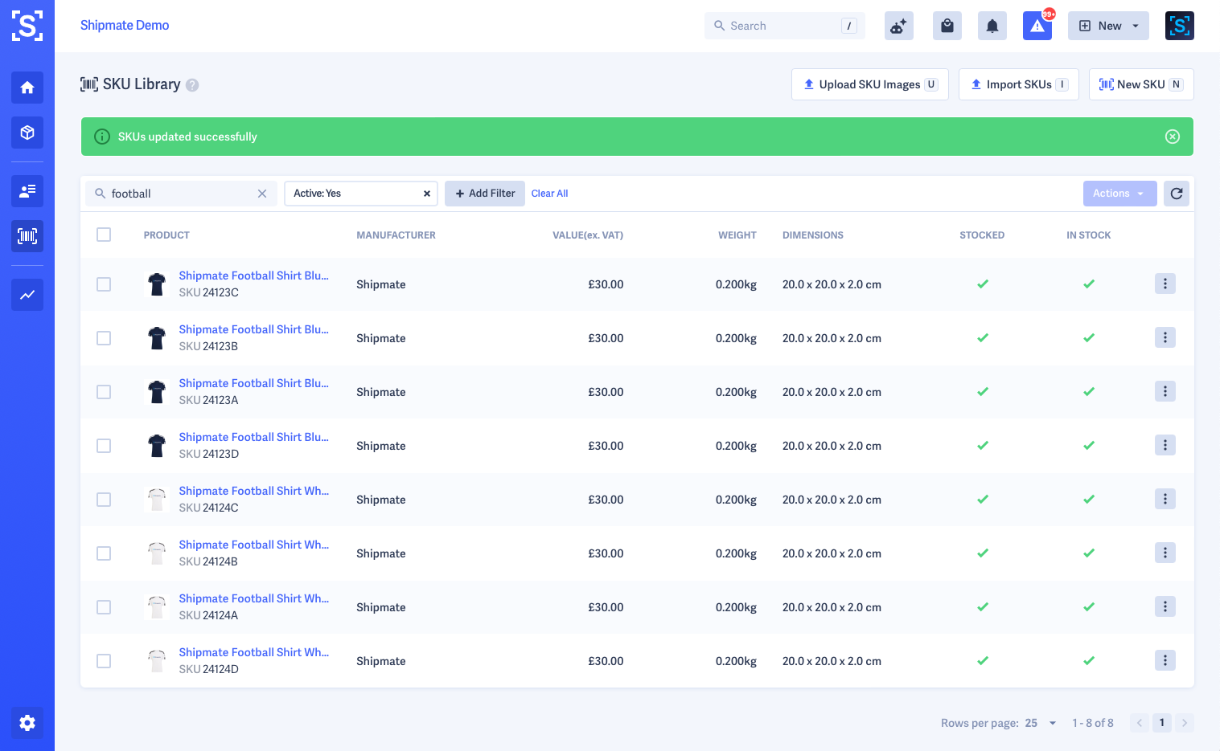Click New SKU button
Viewport: 1220px width, 751px height.
tap(1141, 84)
